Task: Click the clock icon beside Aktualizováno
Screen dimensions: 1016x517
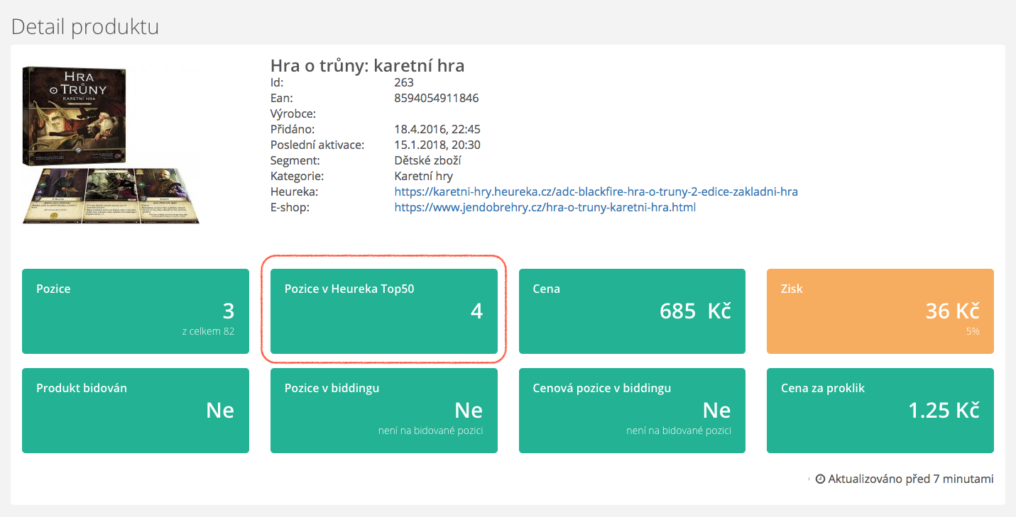Action: tap(820, 479)
